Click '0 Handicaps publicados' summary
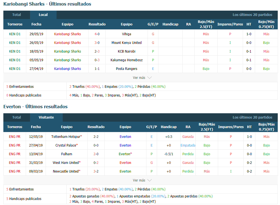 coord(24,95)
